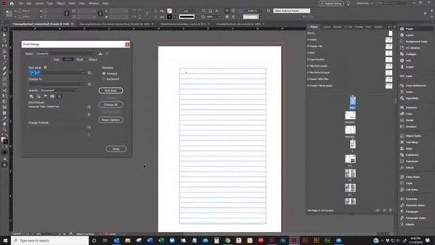Click the stroke color swatch in control bar
This screenshot has height=245, width=435.
(x=169, y=17)
